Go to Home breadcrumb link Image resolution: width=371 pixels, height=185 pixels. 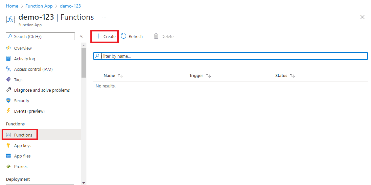coord(12,6)
